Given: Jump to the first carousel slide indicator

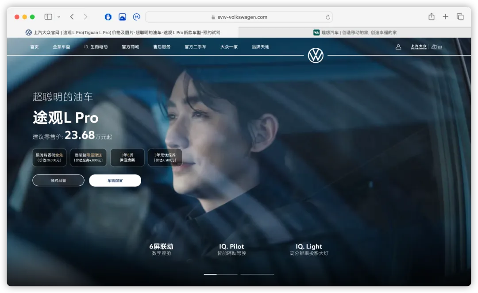Looking at the screenshot, I should click(220, 274).
